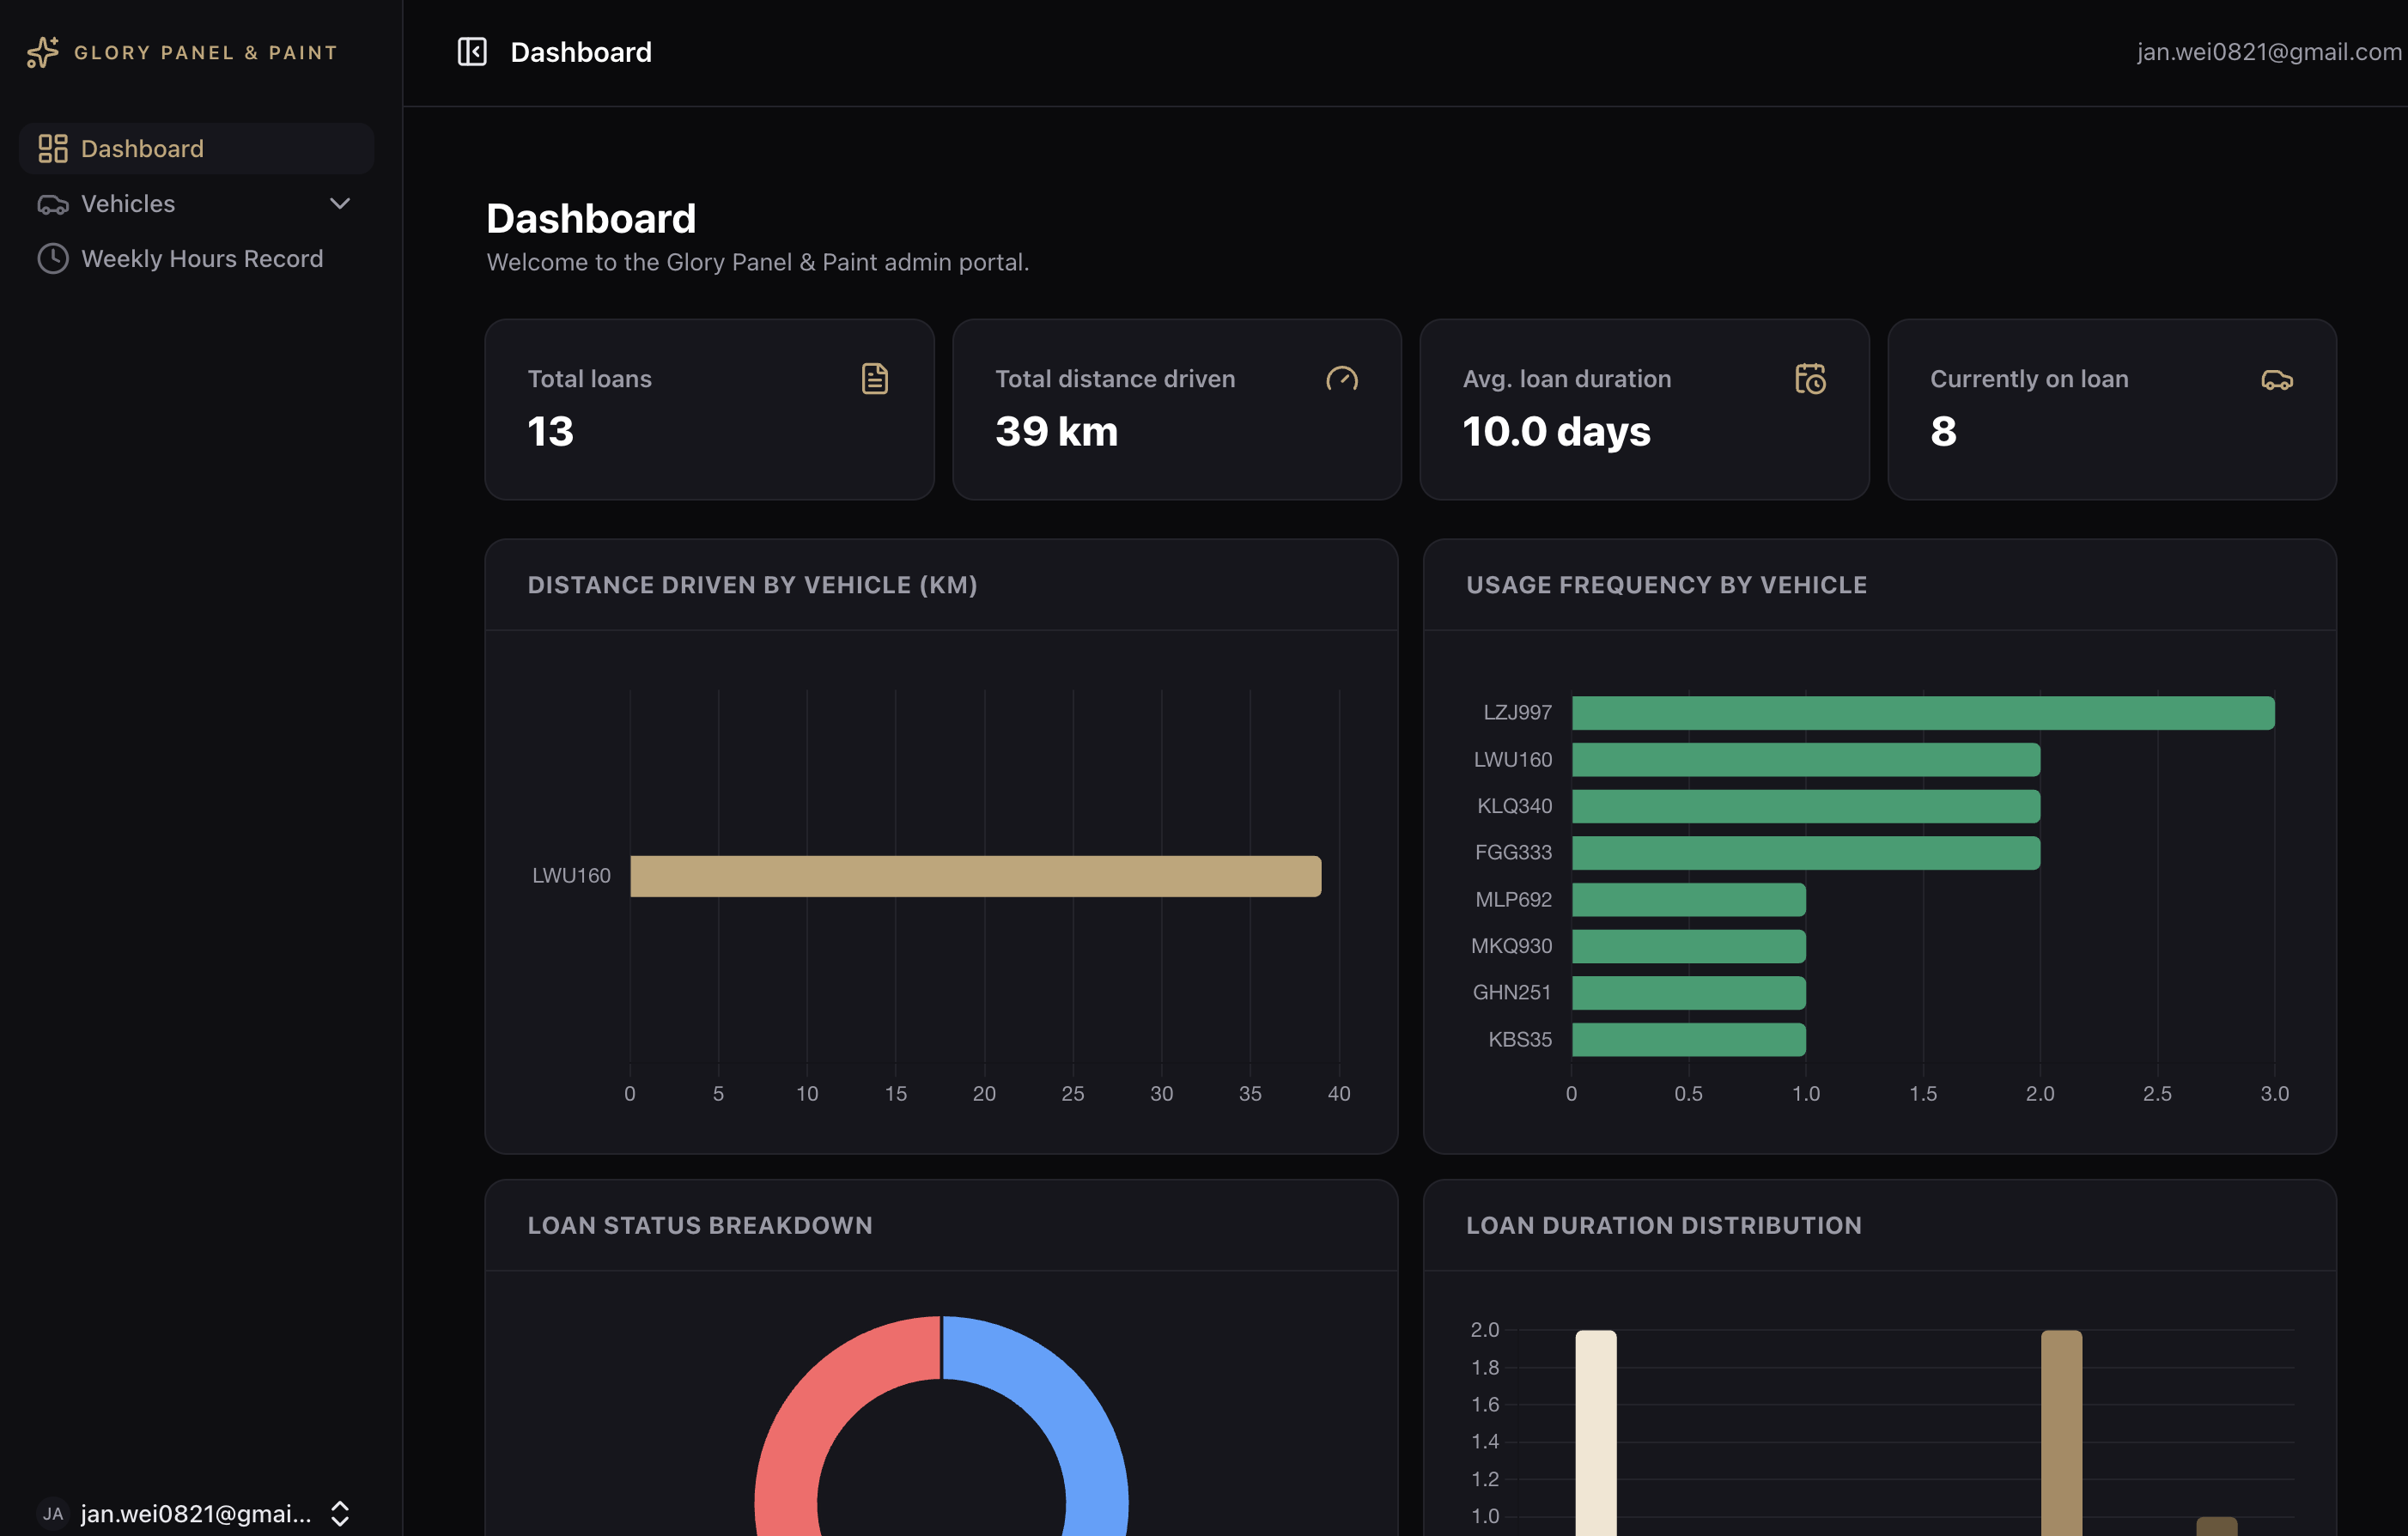This screenshot has height=1536, width=2408.
Task: Click the MKQ930 vehicle label
Action: [x=1512, y=946]
